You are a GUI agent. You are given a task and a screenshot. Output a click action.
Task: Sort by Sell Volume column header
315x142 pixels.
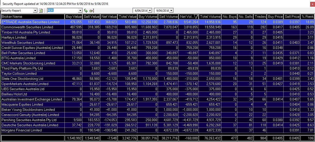pyautogui.click(x=168, y=16)
